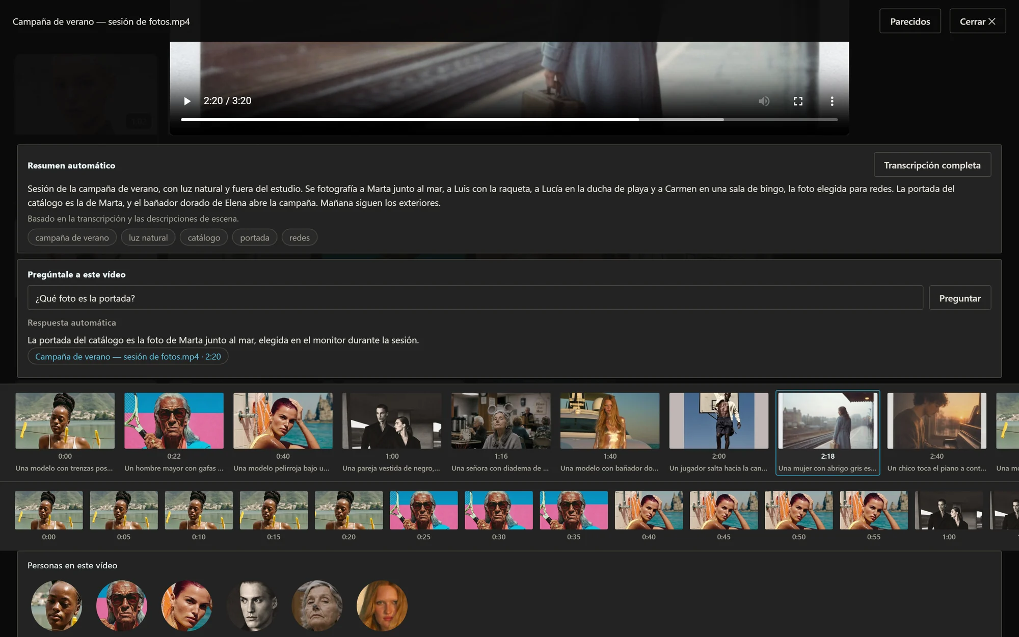The height and width of the screenshot is (637, 1019).
Task: Focus the question input field
Action: click(475, 298)
